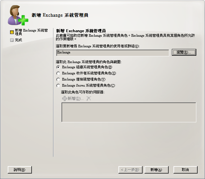Screen dimensions: 205x179
Task: Click the 瀏覽(R)... browse button
Action: coord(184,52)
